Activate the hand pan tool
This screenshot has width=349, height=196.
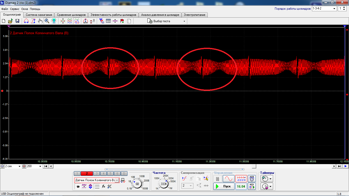[40, 21]
